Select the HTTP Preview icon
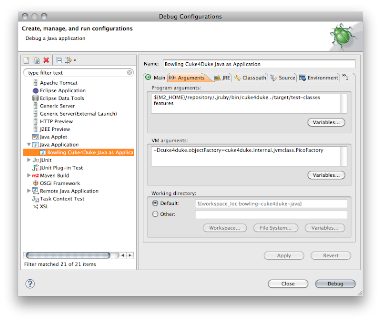The image size is (381, 321). click(35, 121)
